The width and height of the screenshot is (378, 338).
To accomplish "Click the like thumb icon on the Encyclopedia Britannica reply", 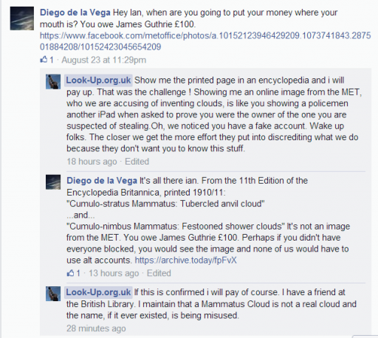I will click(70, 272).
